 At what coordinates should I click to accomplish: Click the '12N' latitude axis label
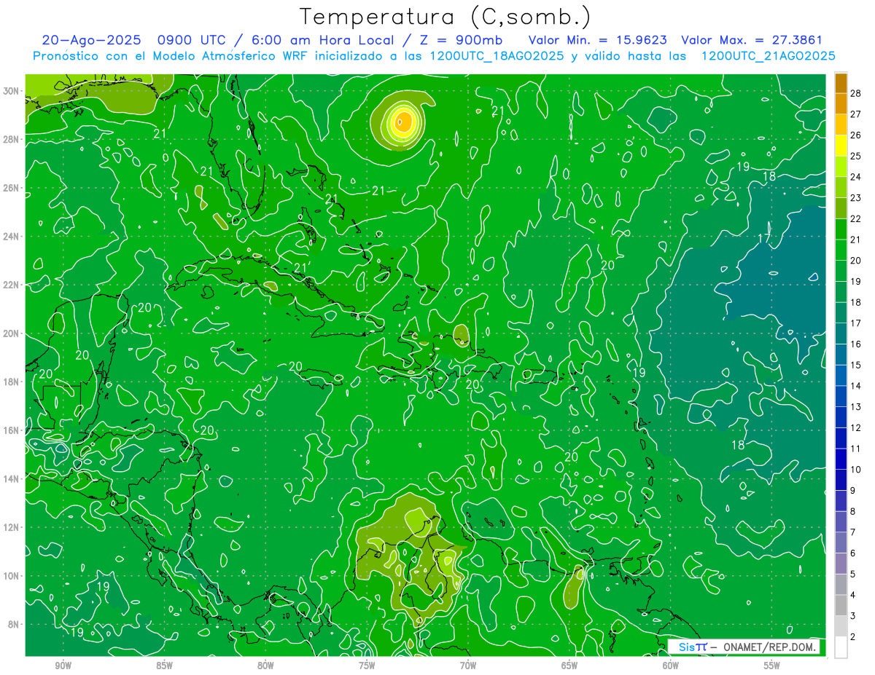(x=11, y=527)
